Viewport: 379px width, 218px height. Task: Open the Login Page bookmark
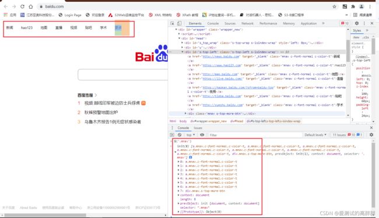tap(70, 15)
